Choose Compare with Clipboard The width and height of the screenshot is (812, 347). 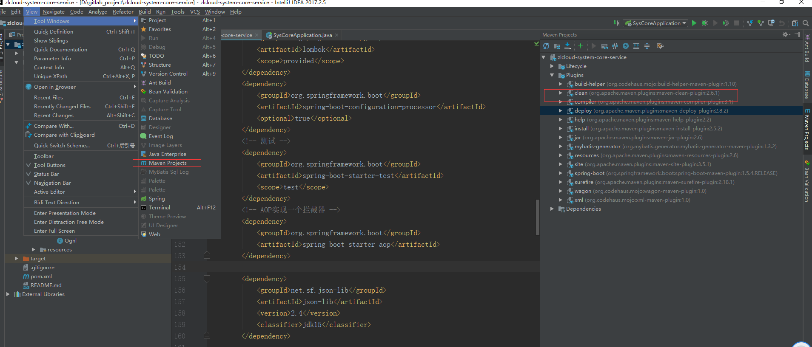click(81, 135)
